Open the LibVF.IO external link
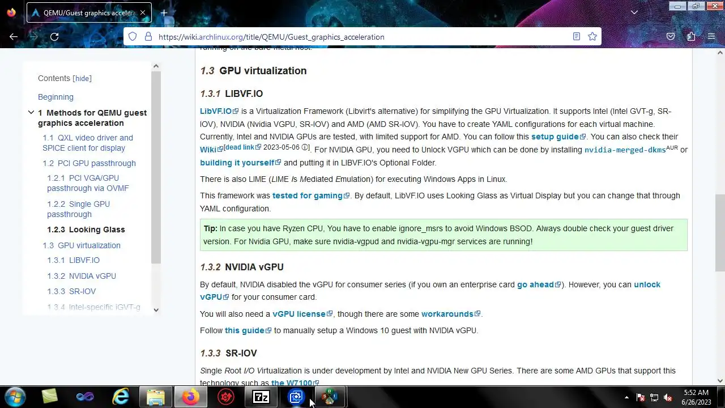The image size is (725, 408). click(x=219, y=111)
